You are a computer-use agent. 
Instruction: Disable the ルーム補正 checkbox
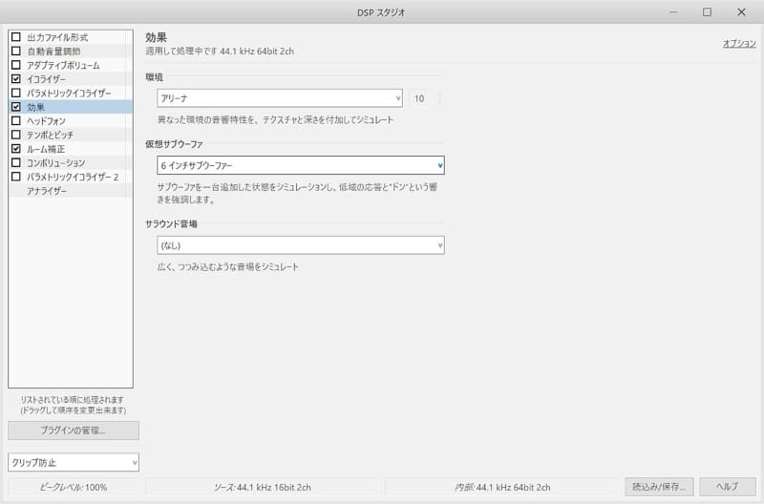(16, 149)
